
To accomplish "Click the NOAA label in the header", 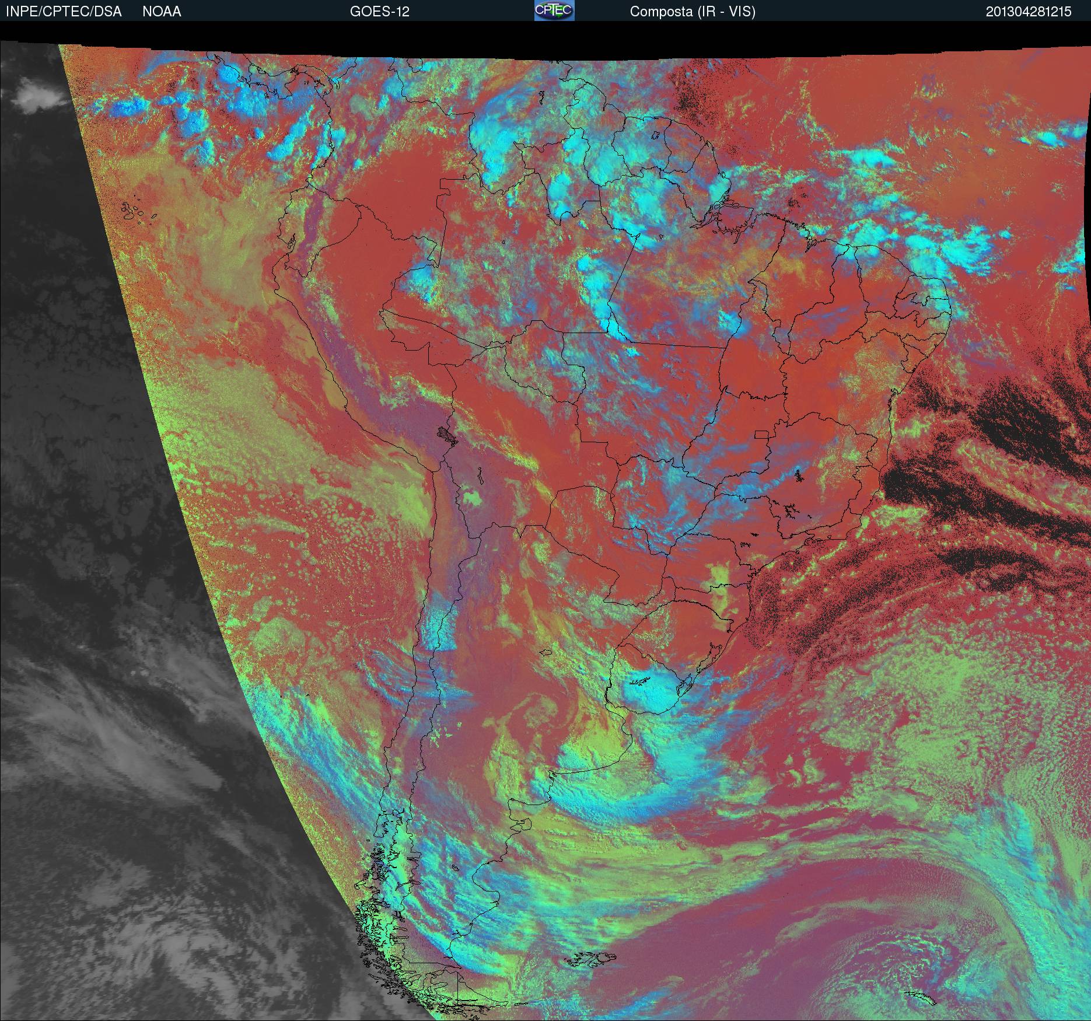I will click(x=162, y=12).
